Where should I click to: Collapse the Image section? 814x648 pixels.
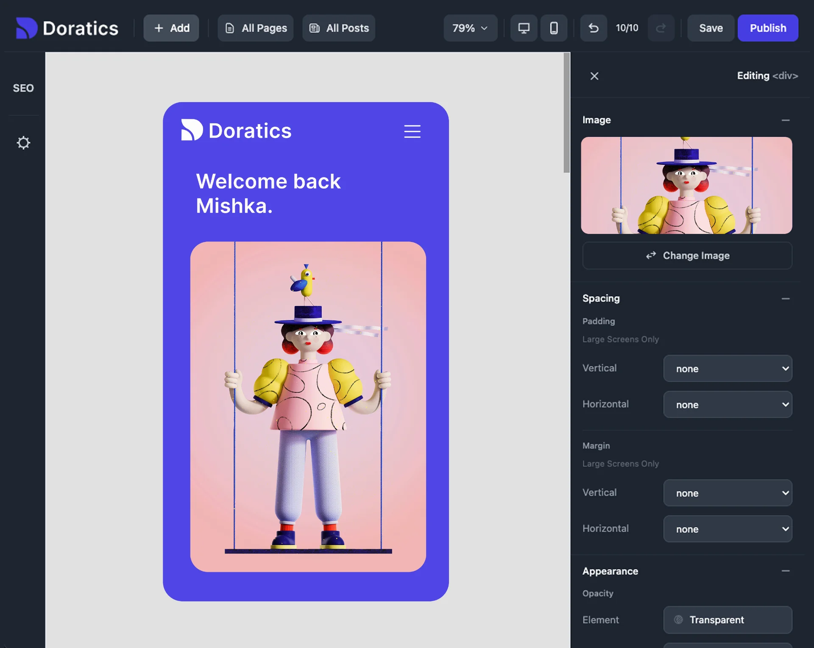click(x=786, y=120)
